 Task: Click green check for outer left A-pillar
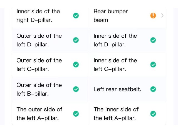[76, 114]
